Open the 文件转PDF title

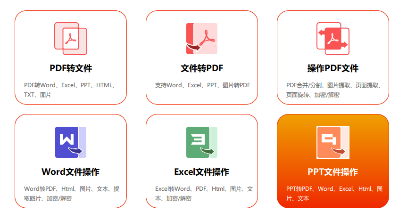tap(202, 68)
